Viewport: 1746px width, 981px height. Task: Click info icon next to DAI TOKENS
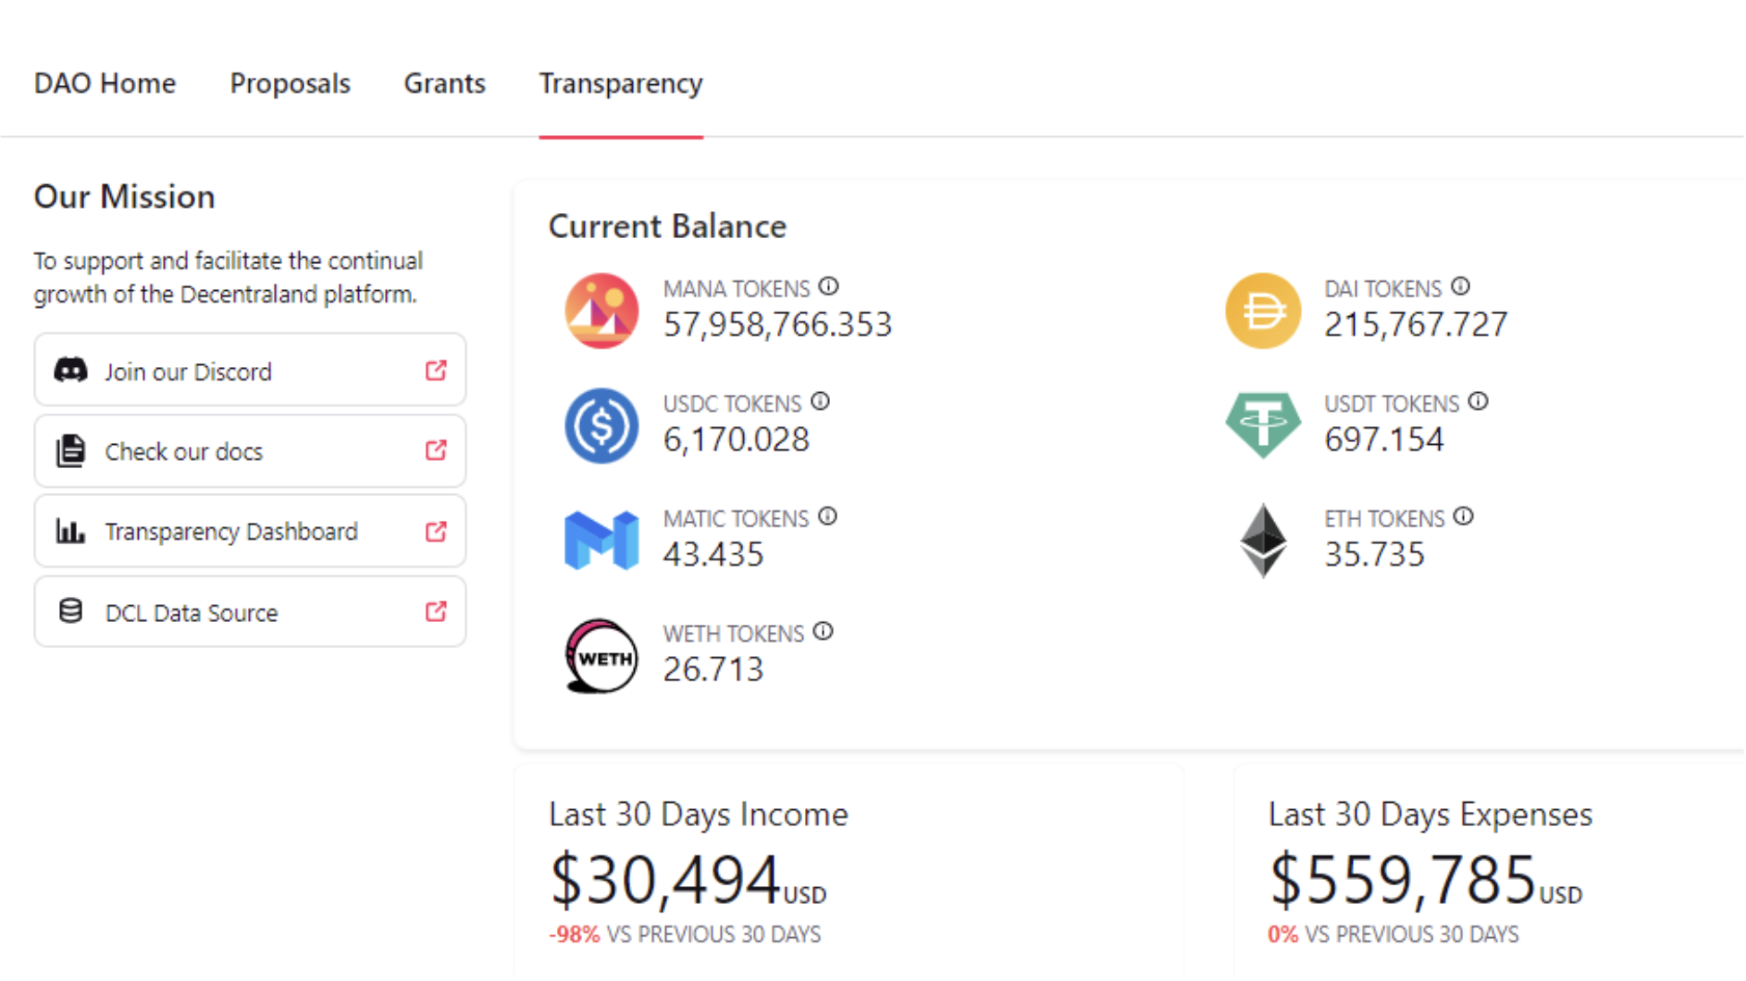tap(1460, 286)
